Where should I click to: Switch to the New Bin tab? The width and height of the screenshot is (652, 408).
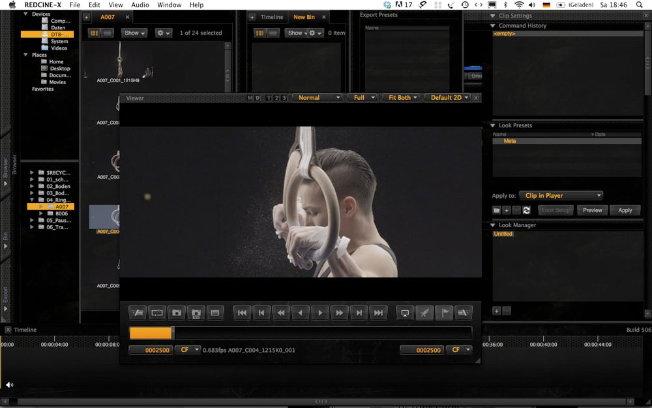tap(304, 17)
